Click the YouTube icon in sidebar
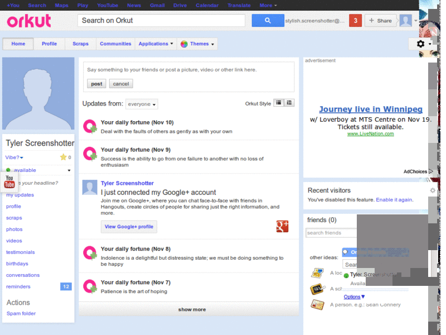The width and height of the screenshot is (446, 335). pyautogui.click(x=9, y=181)
